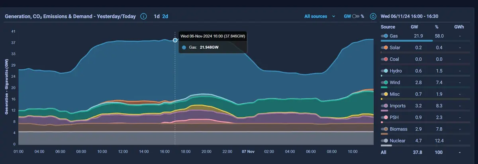Switch units with the GW/% toggle
Screen dimensions: 478x164
[x=356, y=16]
